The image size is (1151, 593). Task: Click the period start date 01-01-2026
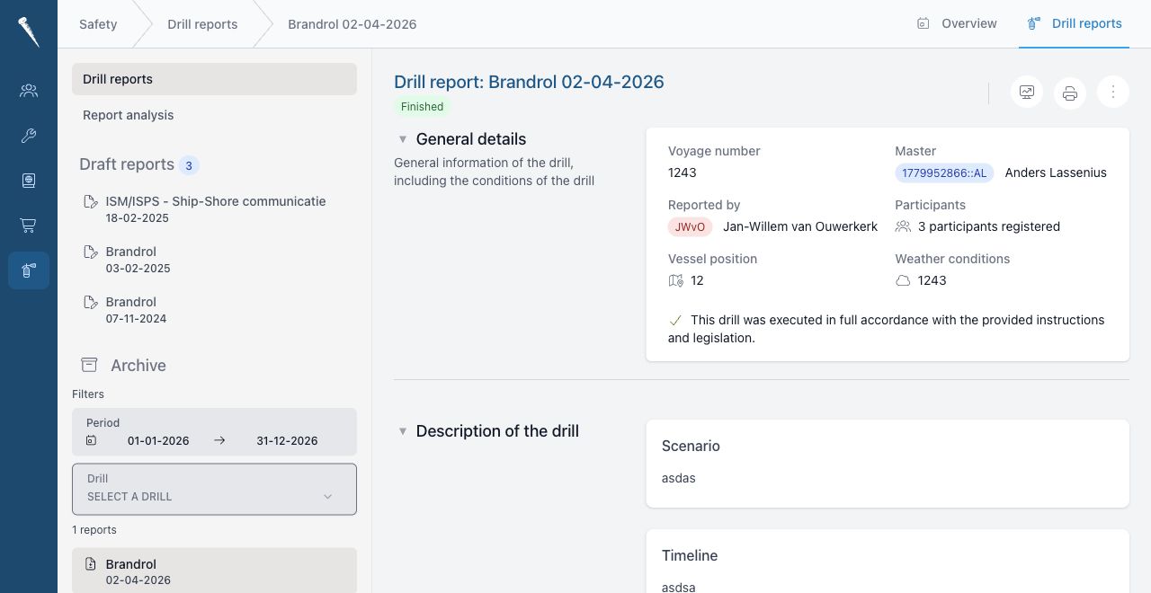click(158, 440)
